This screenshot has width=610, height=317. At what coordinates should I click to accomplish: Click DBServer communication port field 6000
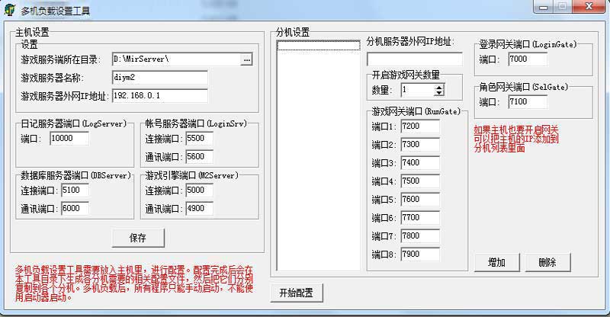[x=75, y=209]
